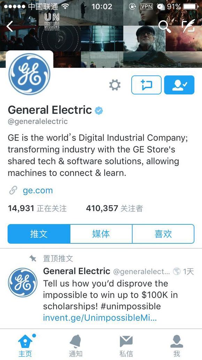Image resolution: width=202 pixels, height=360 pixels.
Task: Open search with the magnifier icon
Action: point(165,27)
